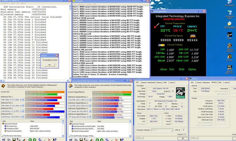Click the copy icon in CPU benchmark toolbar

[x=9, y=140]
